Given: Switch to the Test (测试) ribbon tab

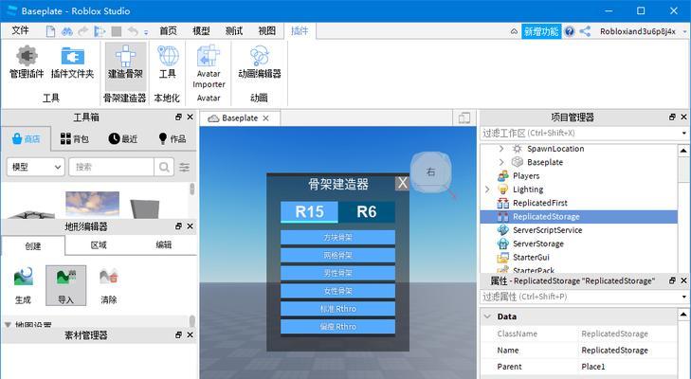Looking at the screenshot, I should [x=234, y=31].
